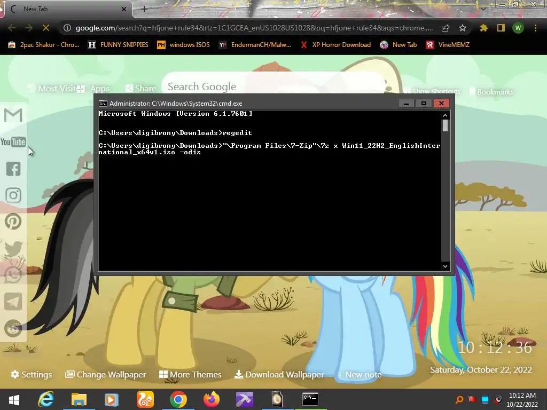The width and height of the screenshot is (547, 410).
Task: Open FUNNY SNIPPIES bookmark
Action: (x=118, y=45)
